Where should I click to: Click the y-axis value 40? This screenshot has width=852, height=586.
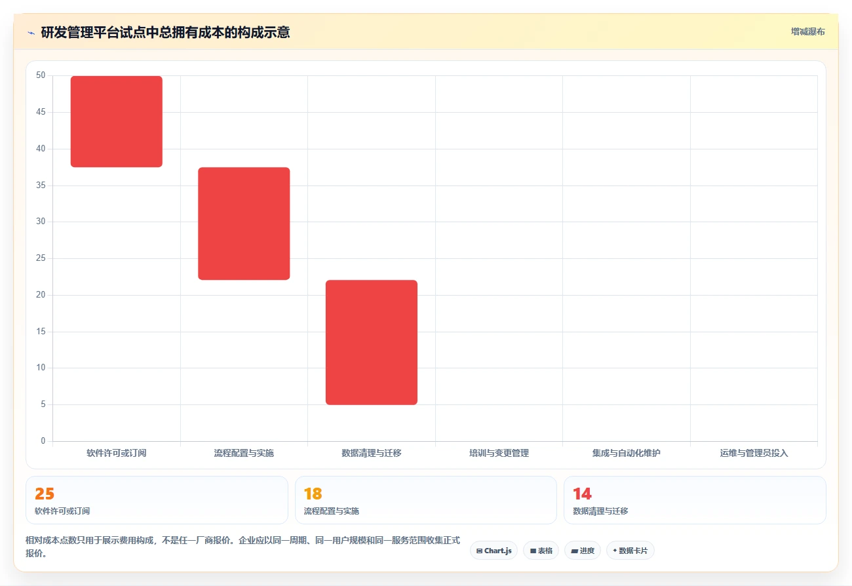point(41,149)
